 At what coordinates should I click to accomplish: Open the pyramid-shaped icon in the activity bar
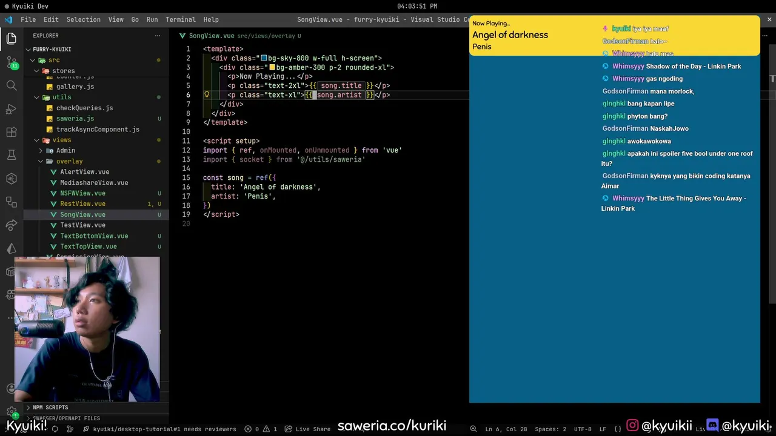click(x=12, y=248)
